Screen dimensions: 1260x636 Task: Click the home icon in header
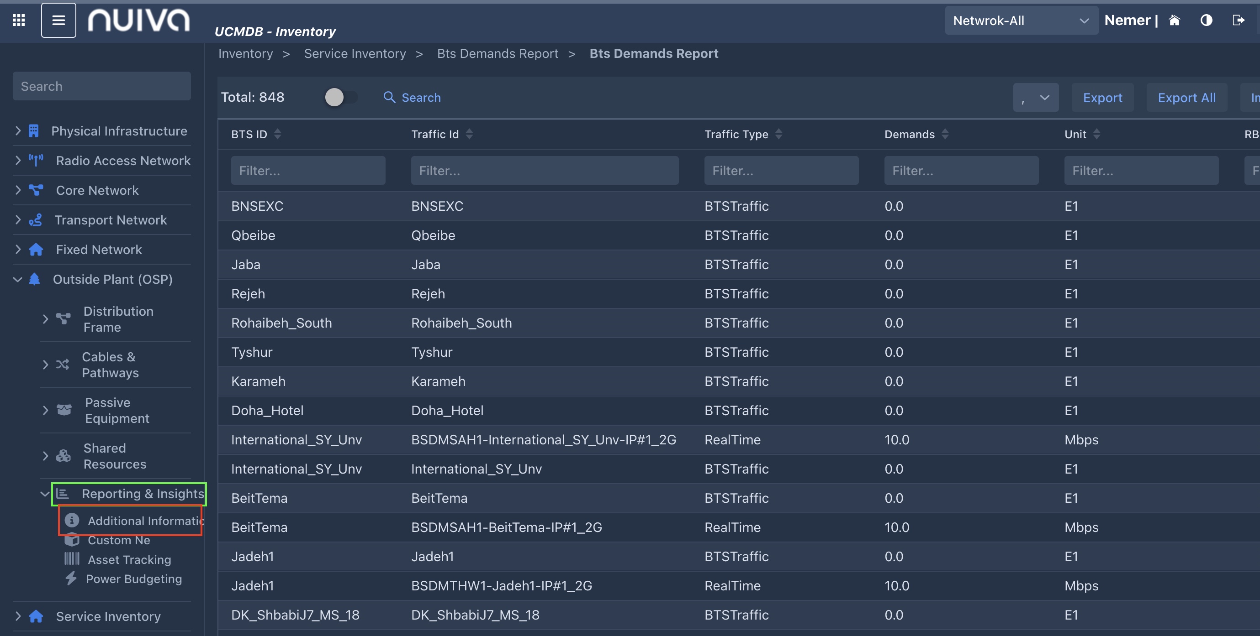(1174, 20)
